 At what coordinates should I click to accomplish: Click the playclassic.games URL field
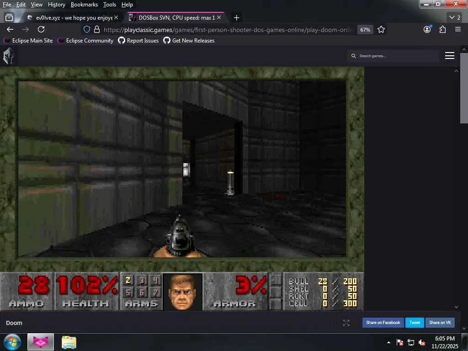[229, 30]
